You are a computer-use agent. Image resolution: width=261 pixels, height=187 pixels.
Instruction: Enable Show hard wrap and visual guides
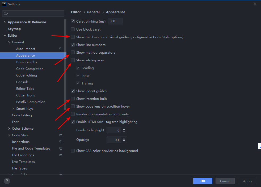point(73,37)
